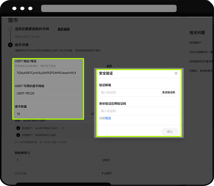Open 充提时，如何收取手 help question

tap(201, 71)
